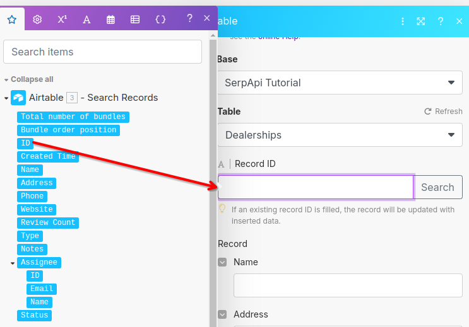This screenshot has width=469, height=327.
Task: Select the ID pill under Assignee
Action: 35,275
